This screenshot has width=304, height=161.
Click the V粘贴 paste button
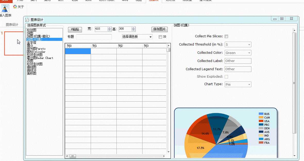[75, 29]
